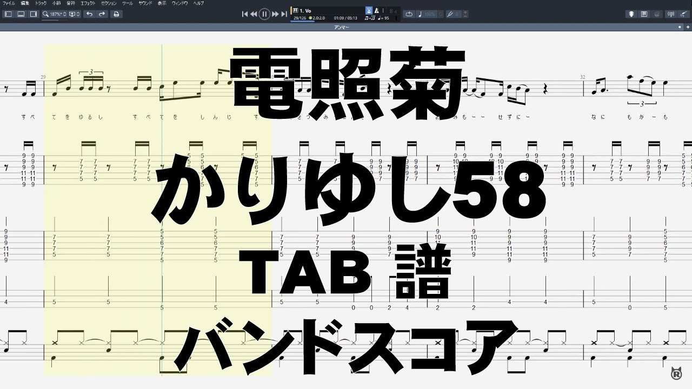Screen dimensions: 692x389
Task: Open the ウィンドウ menu
Action: tap(180, 3)
